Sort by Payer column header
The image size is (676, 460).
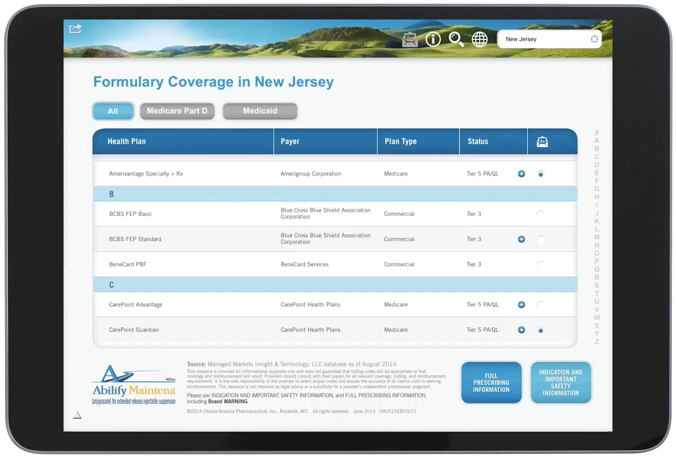(325, 142)
